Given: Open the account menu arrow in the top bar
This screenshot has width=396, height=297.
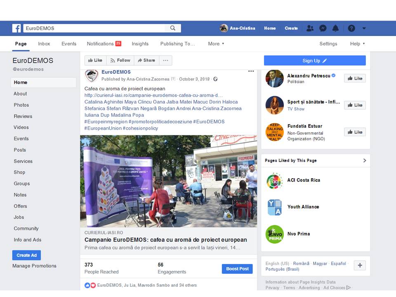Looking at the screenshot, I should (x=364, y=28).
